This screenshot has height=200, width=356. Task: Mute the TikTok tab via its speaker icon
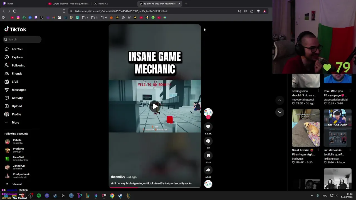(145, 4)
